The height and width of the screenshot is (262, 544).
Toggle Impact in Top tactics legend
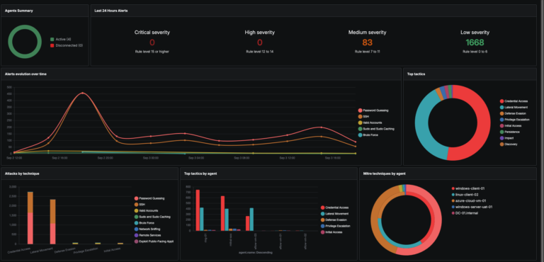507,138
